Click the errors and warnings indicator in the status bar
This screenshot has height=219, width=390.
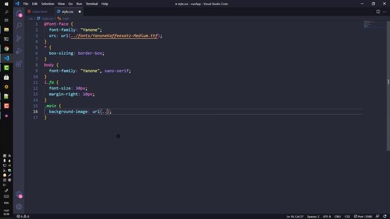(23, 217)
